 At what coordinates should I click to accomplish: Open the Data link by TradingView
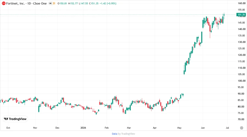click(x=114, y=134)
